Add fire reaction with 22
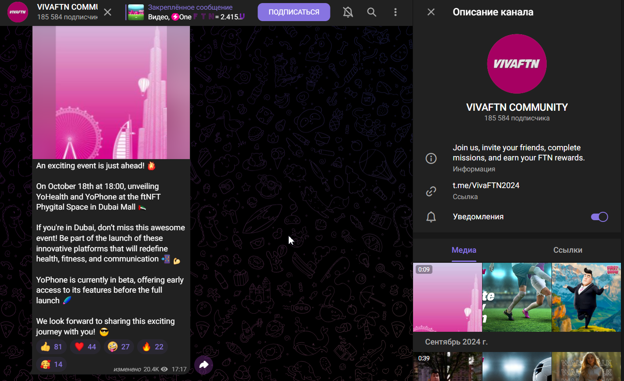Screen dimensions: 624x381 (153, 347)
